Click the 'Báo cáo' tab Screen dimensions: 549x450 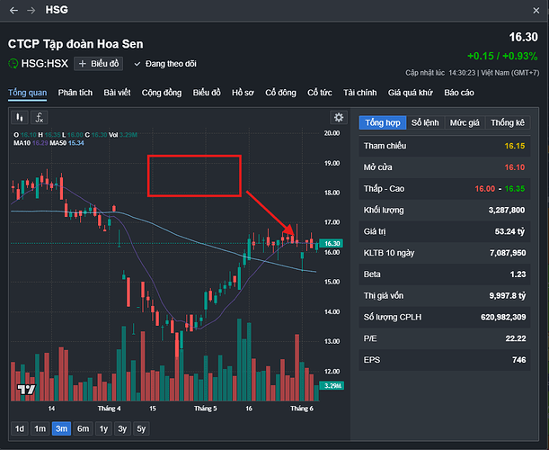pyautogui.click(x=459, y=92)
